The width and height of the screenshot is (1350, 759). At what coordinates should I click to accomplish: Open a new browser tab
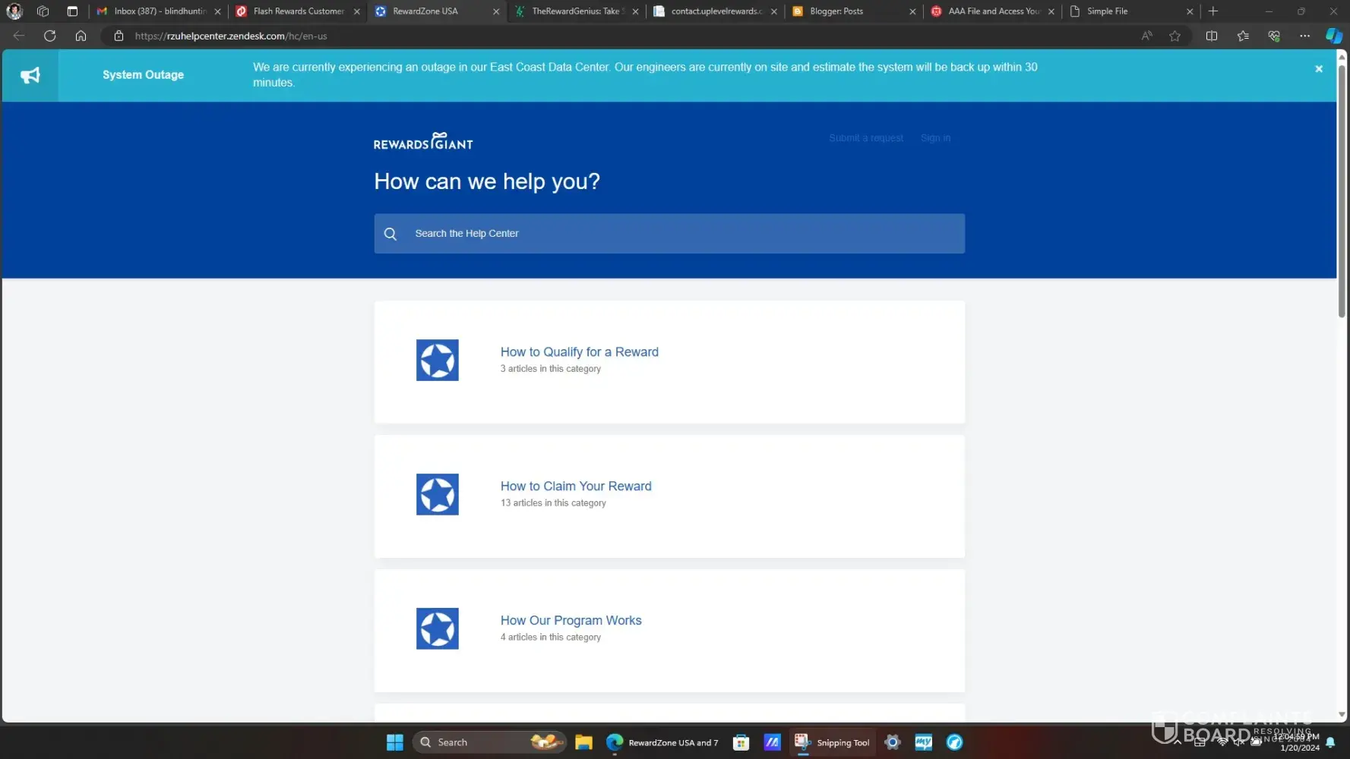pos(1212,11)
